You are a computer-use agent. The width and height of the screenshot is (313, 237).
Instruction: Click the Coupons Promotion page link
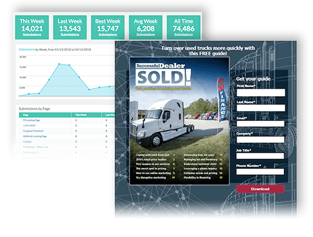[x=33, y=131]
